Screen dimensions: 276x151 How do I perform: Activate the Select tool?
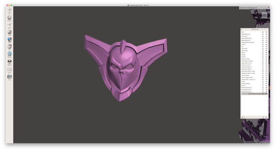point(9,26)
